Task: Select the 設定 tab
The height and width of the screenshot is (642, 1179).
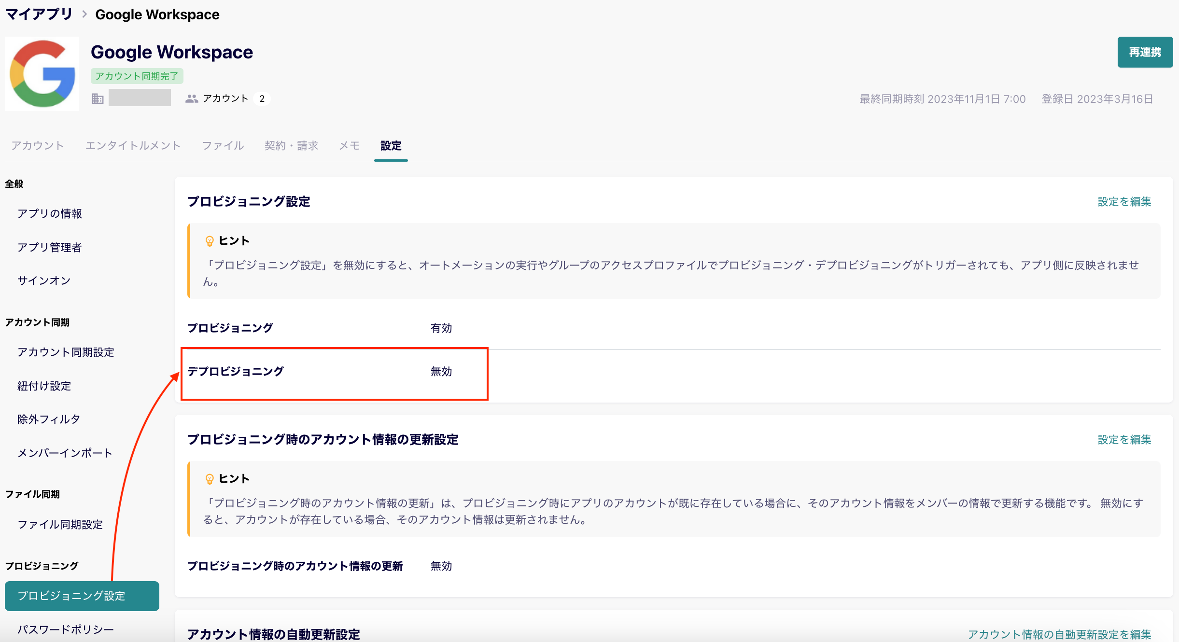Action: [391, 145]
